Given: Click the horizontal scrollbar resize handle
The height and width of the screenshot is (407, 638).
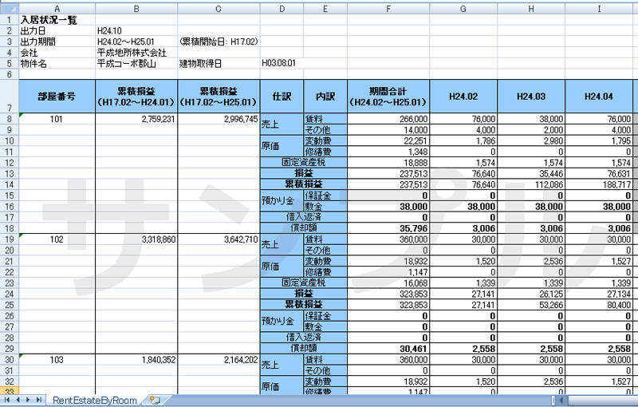Looking at the screenshot, I should pos(555,400).
